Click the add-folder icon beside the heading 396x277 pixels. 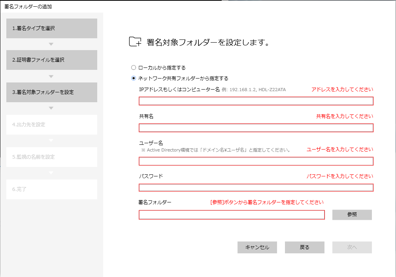pos(135,42)
